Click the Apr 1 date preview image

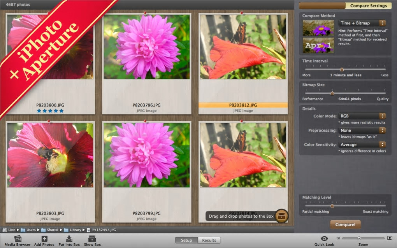pyautogui.click(x=318, y=45)
